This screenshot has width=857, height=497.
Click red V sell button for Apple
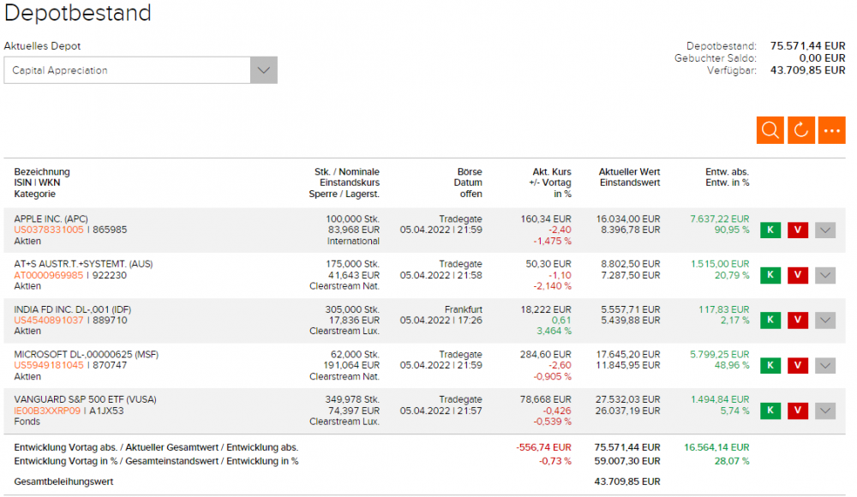[x=798, y=230]
